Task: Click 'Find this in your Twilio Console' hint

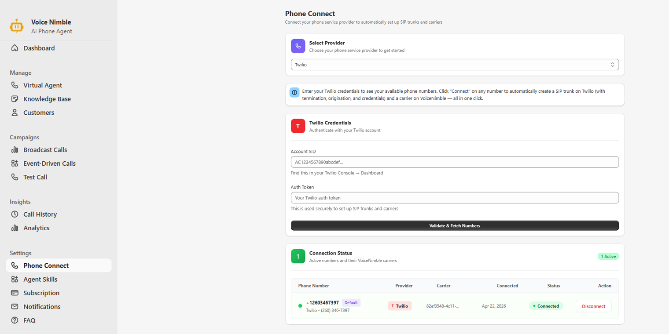Action: 337,173
